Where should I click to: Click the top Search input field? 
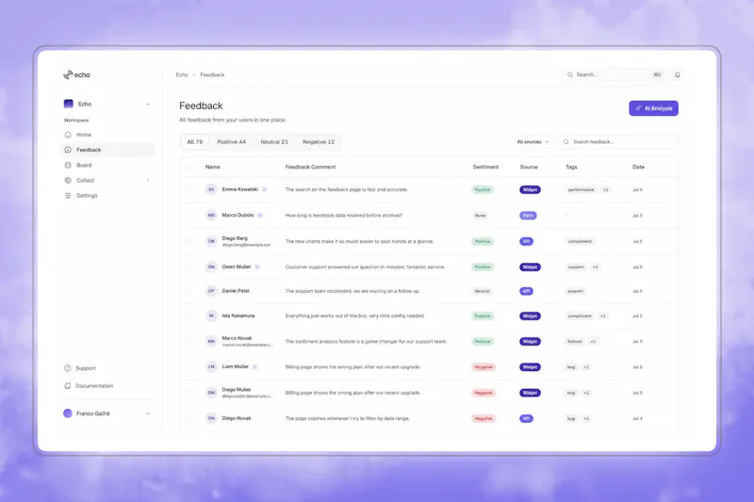[615, 74]
